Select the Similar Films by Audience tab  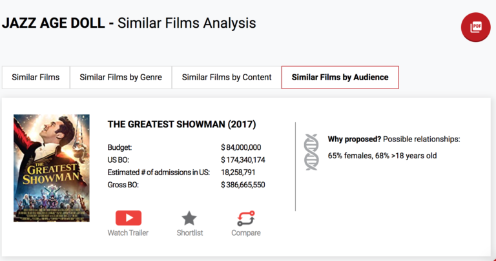pyautogui.click(x=340, y=78)
